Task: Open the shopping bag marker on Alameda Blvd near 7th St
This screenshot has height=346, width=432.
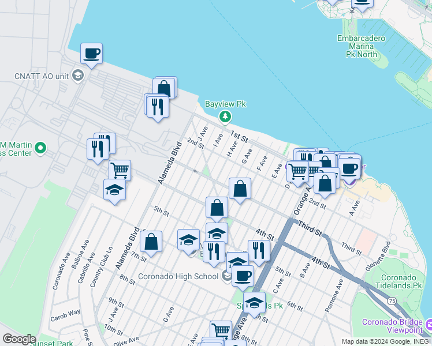Action: 151,243
